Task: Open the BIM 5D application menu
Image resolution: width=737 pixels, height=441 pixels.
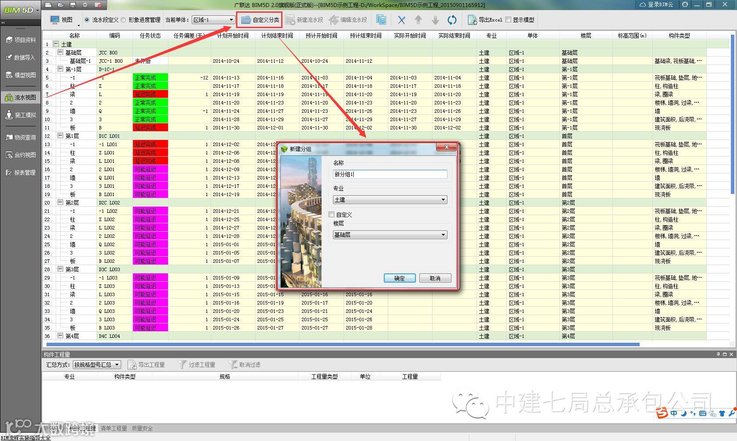Action: (21, 10)
